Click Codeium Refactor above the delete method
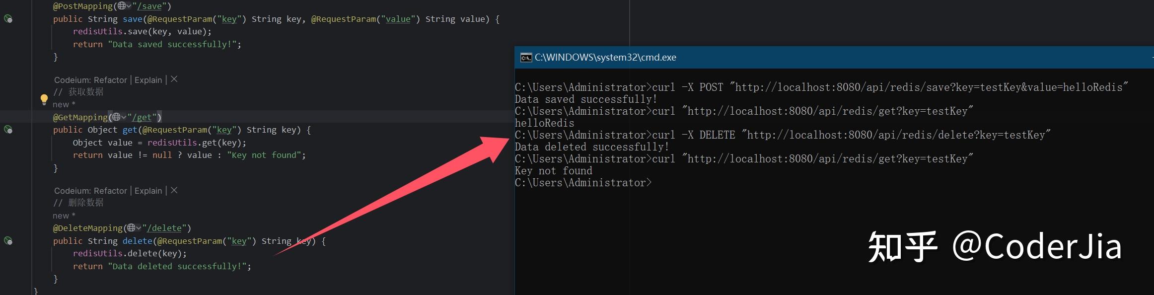The height and width of the screenshot is (295, 1154). [x=110, y=191]
